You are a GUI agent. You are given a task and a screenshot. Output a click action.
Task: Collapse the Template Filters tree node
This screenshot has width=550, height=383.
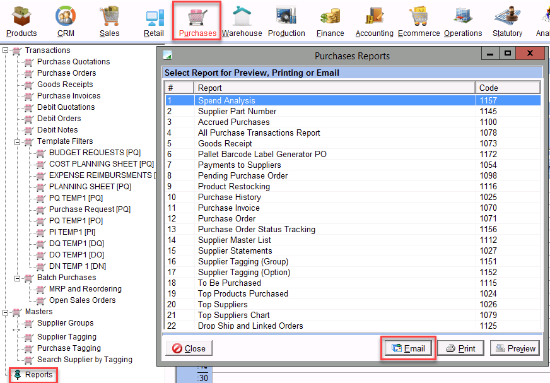18,141
